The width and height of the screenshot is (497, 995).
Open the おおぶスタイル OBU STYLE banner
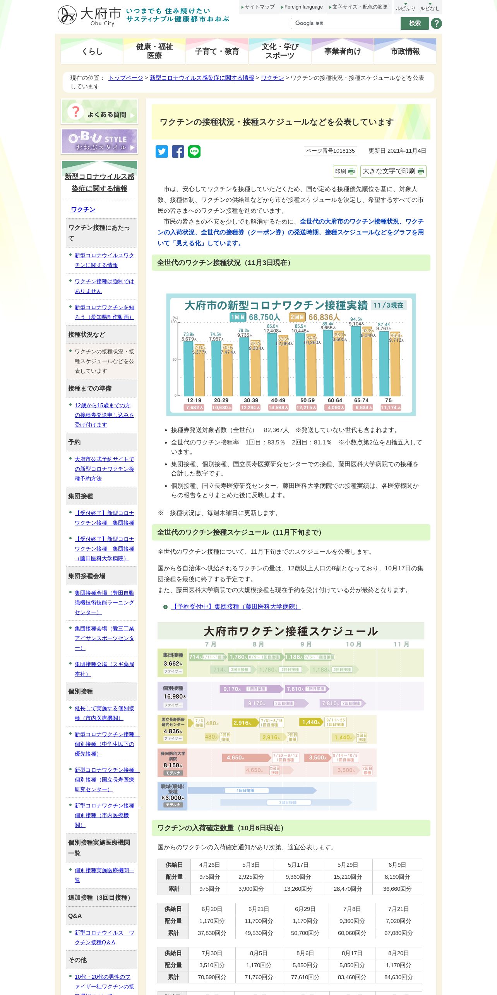99,141
